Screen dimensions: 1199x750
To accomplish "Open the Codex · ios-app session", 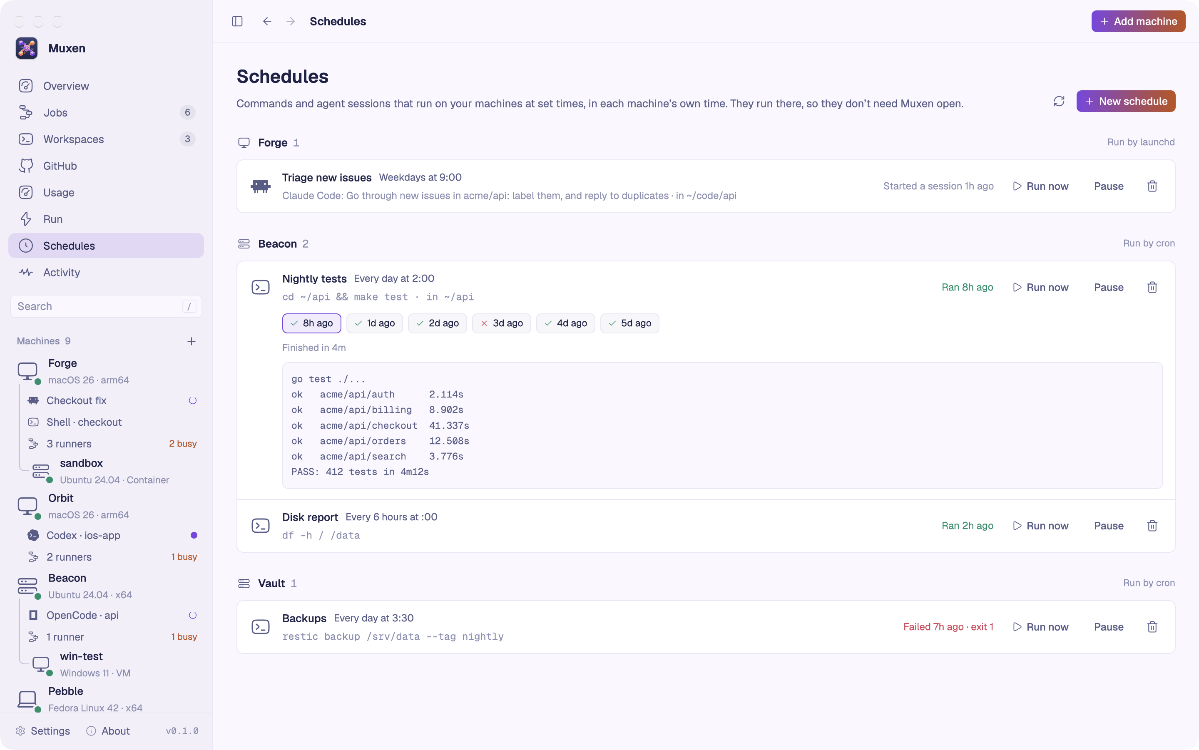I will click(112, 535).
